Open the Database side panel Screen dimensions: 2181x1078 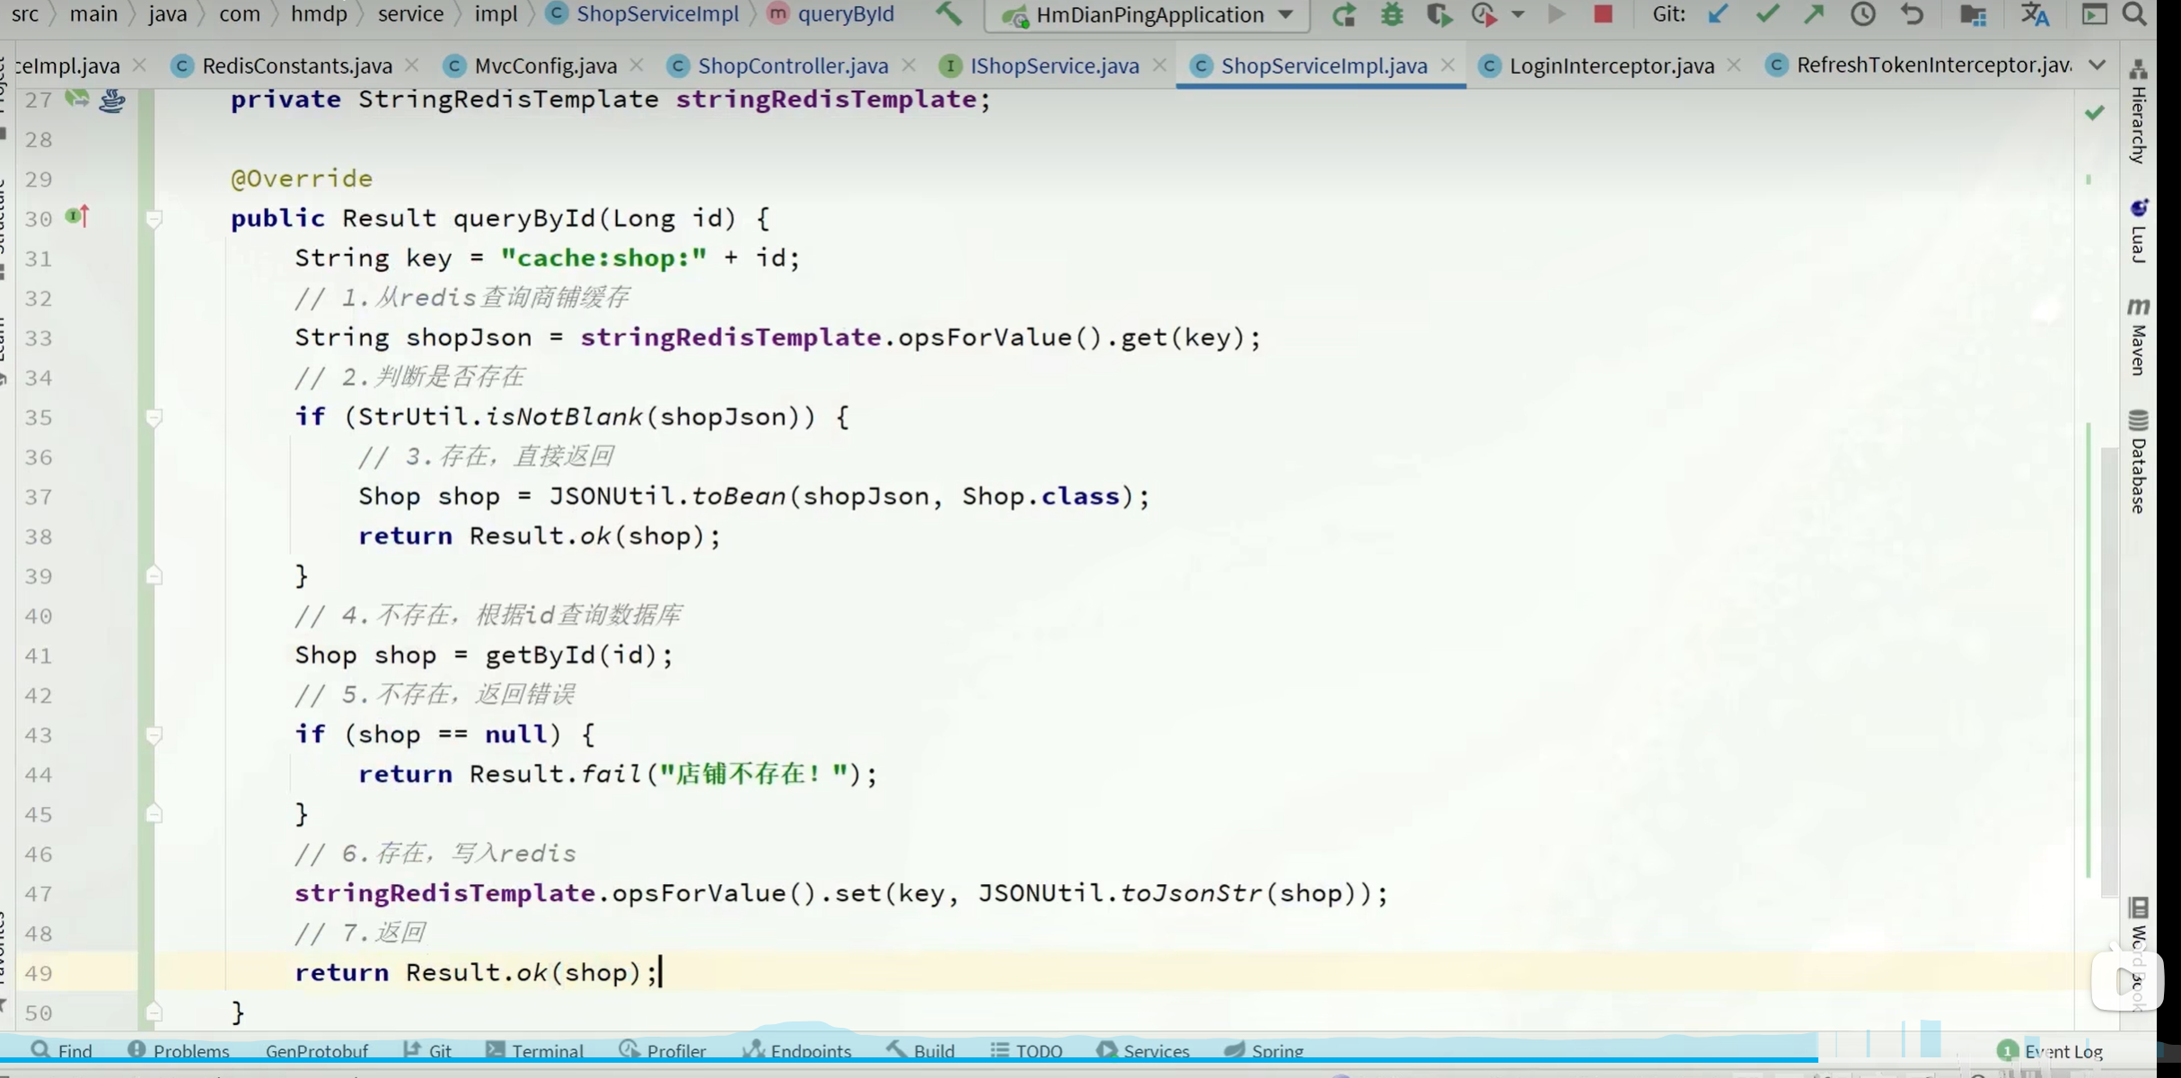tap(2138, 462)
